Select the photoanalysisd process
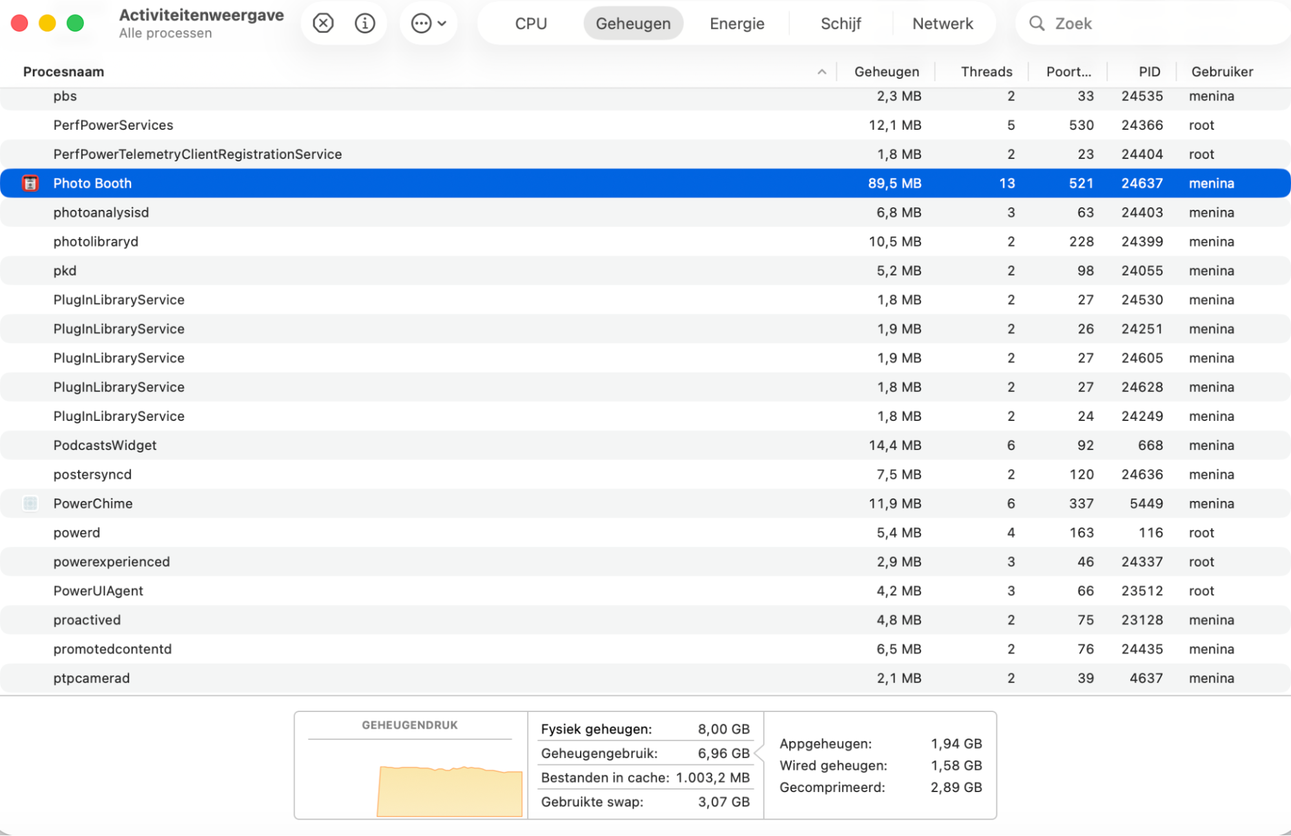Image resolution: width=1291 pixels, height=836 pixels. [645, 212]
